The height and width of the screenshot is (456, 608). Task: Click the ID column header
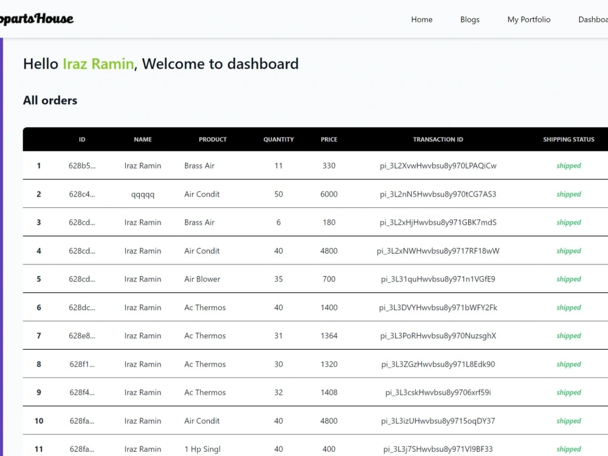[x=82, y=139]
